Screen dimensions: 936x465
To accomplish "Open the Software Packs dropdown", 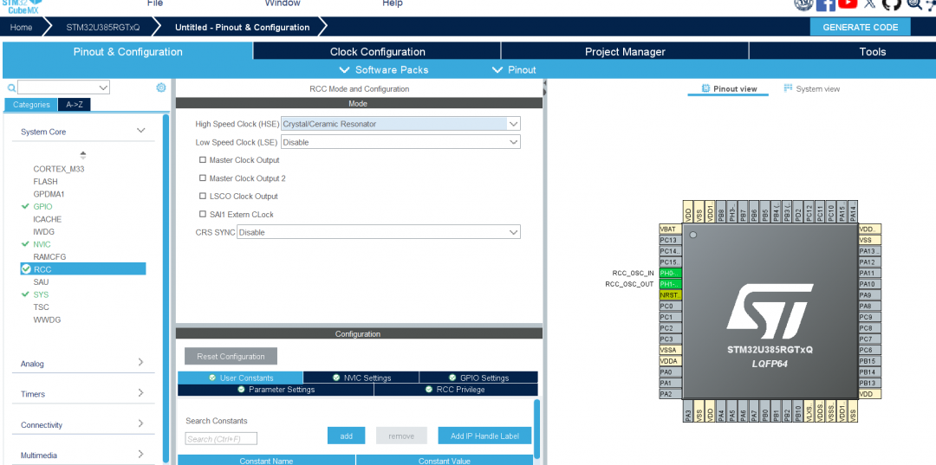I will click(384, 70).
